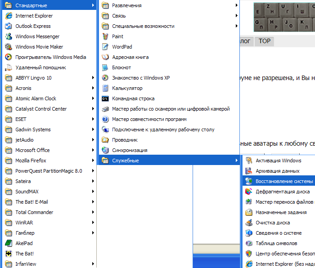
Task: Click the Проигрыватель Windows Media icon
Action: click(x=9, y=57)
